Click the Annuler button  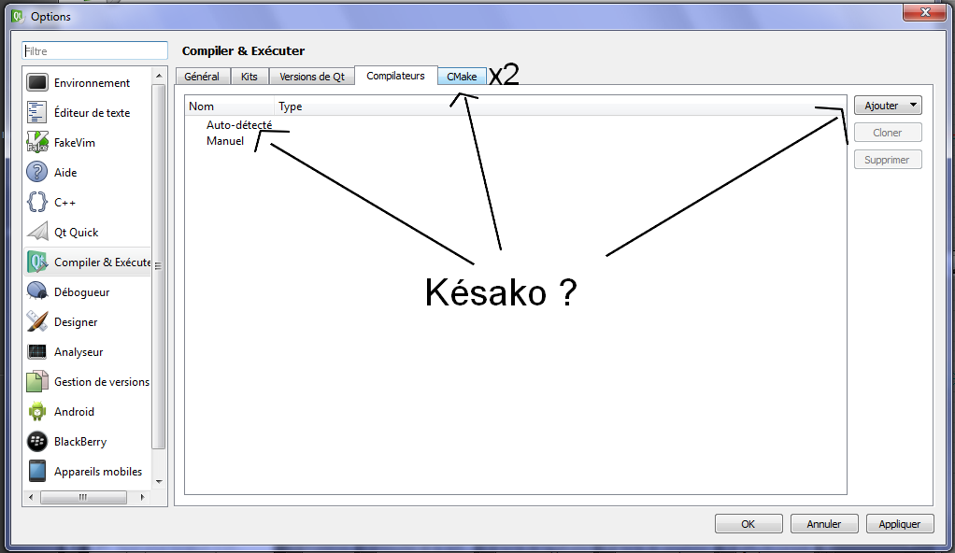(823, 524)
